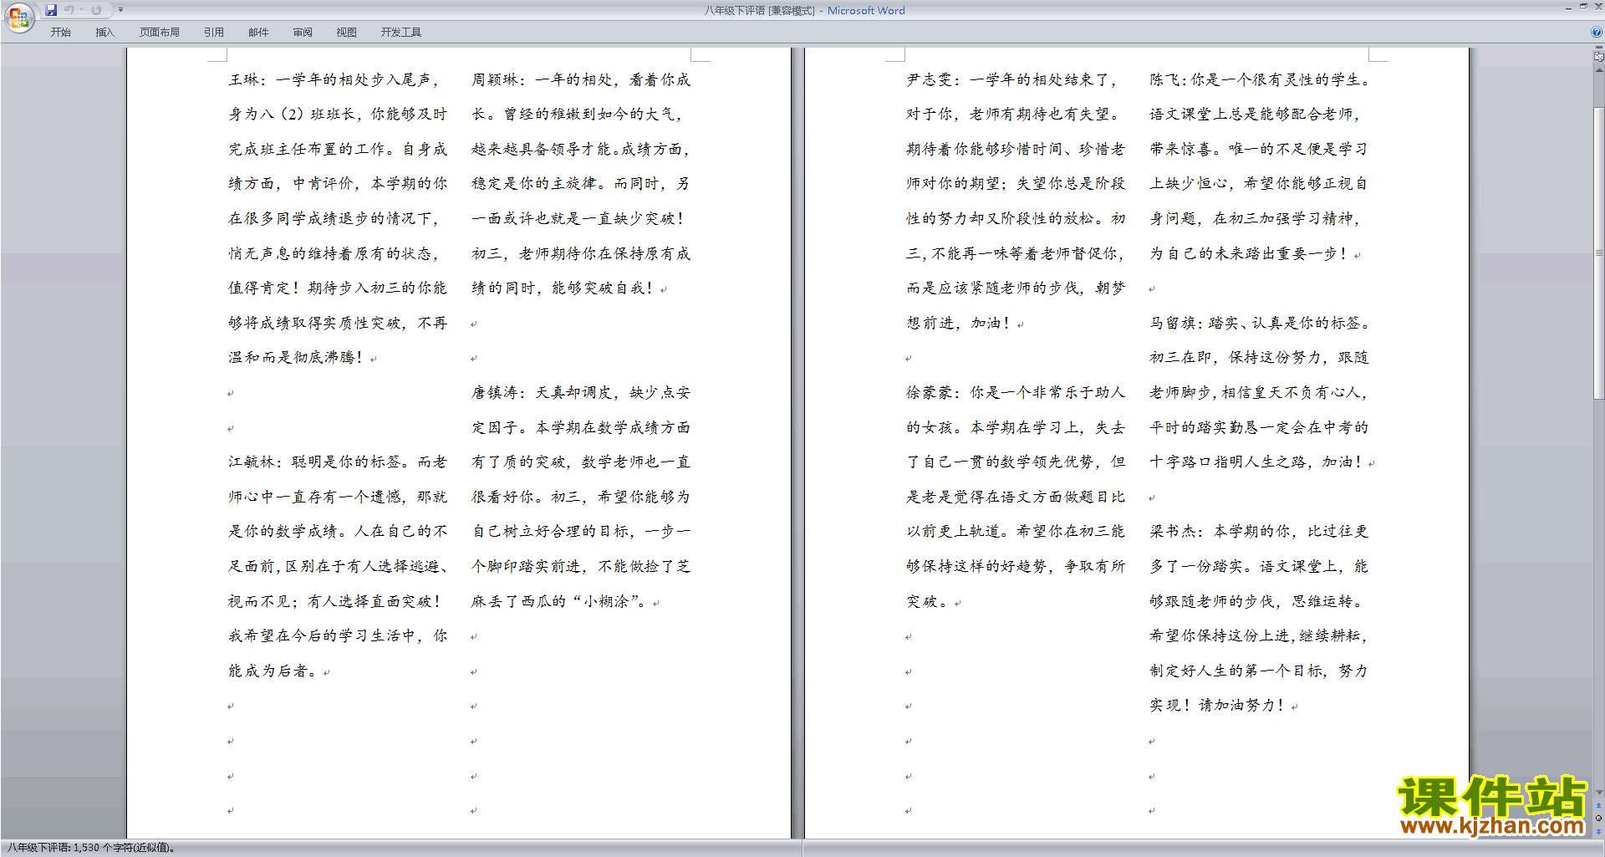Switch to the 插入 ribbon tab
Image resolution: width=1605 pixels, height=857 pixels.
[104, 33]
